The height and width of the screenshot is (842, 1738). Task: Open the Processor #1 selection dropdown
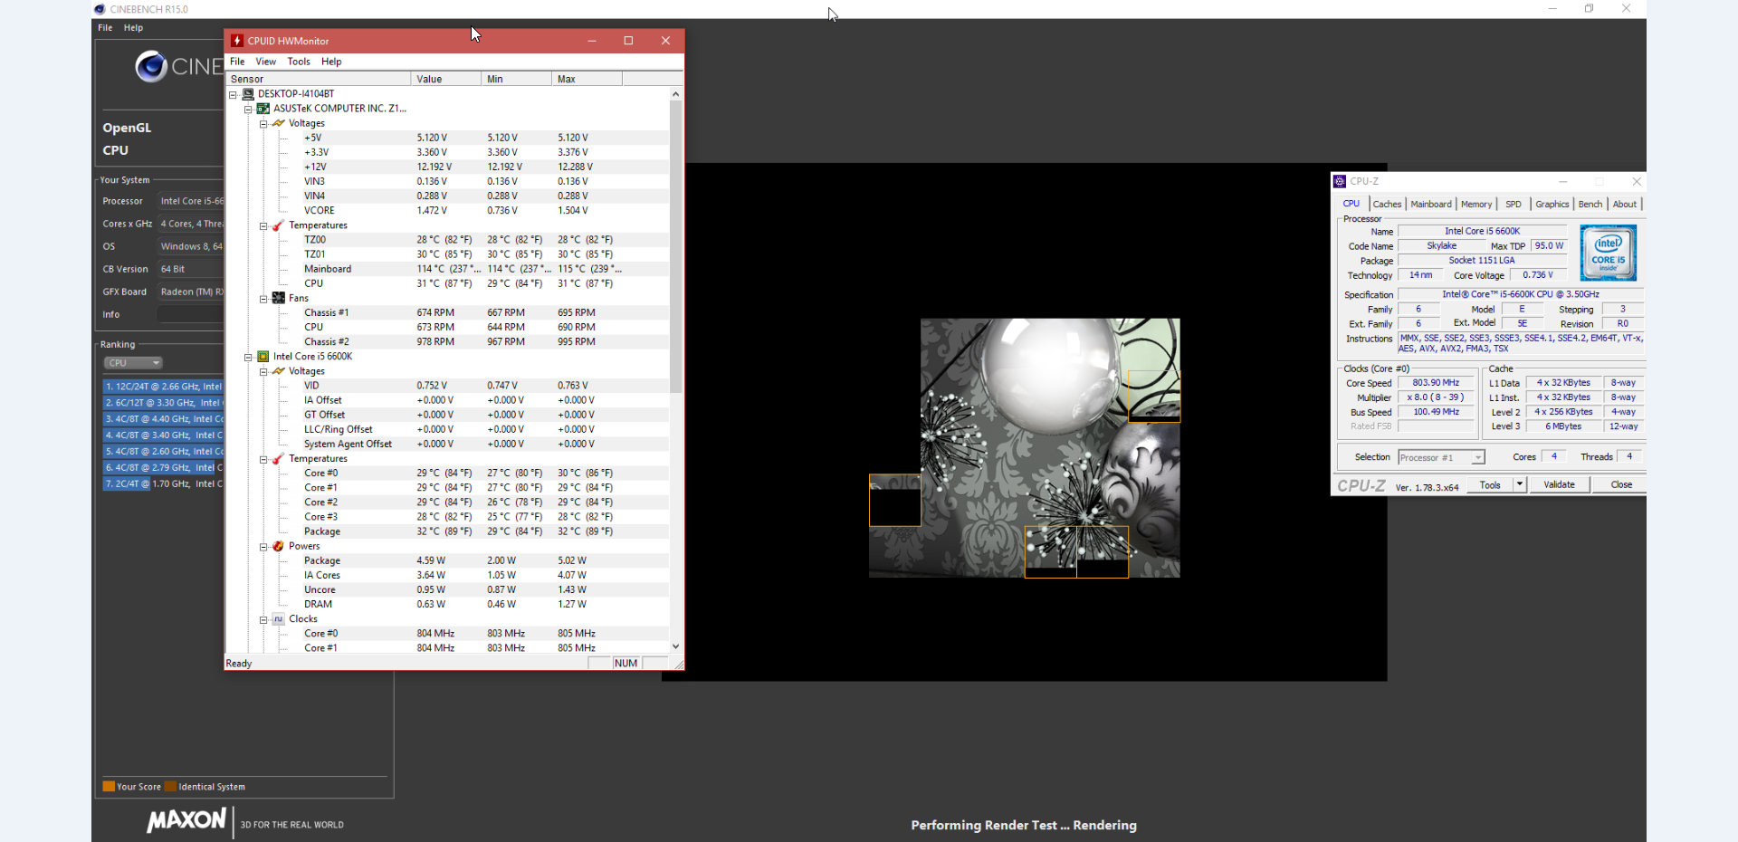[x=1477, y=458]
